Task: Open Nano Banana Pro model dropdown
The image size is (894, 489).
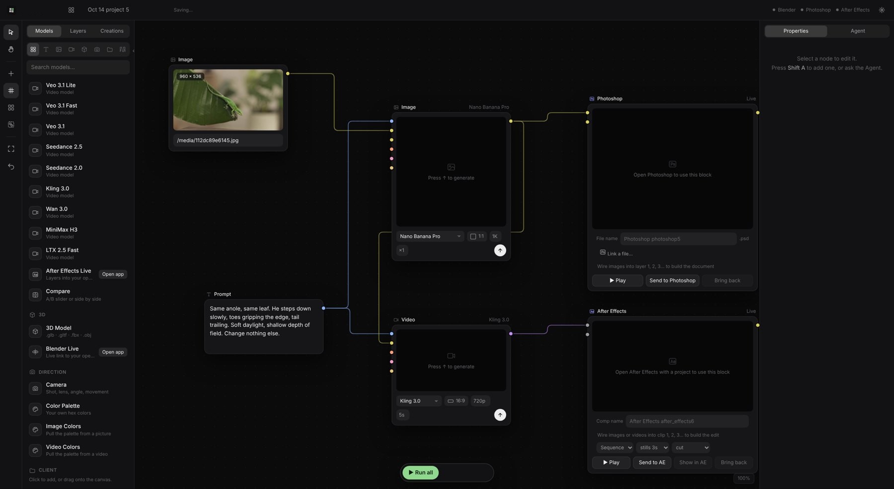Action: [430, 237]
